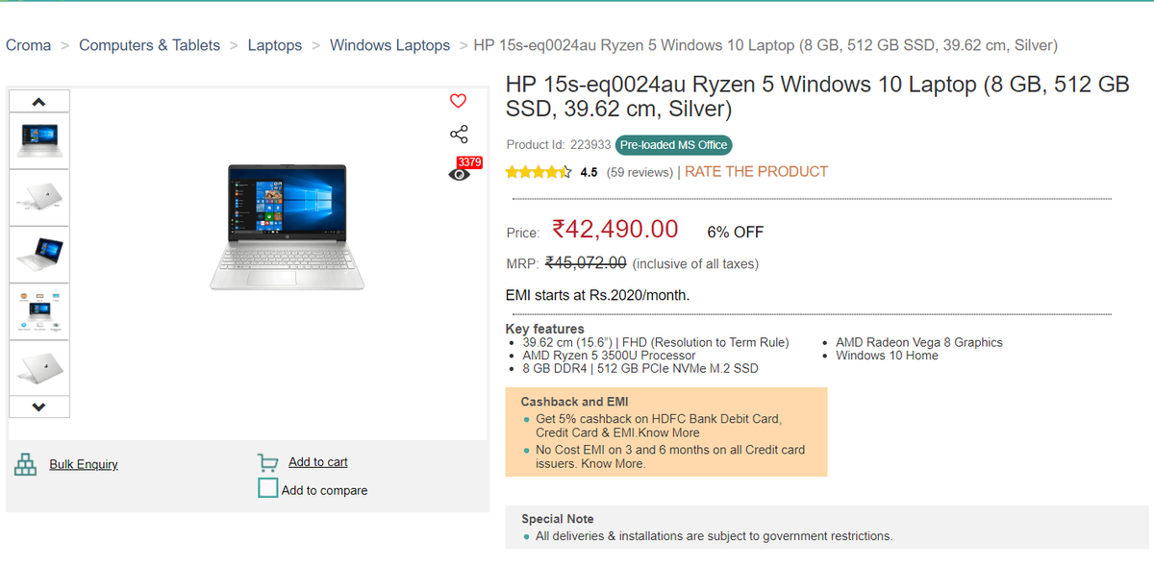Viewport: 1154px width, 567px height.
Task: Open Windows Laptops breadcrumb
Action: tap(389, 45)
